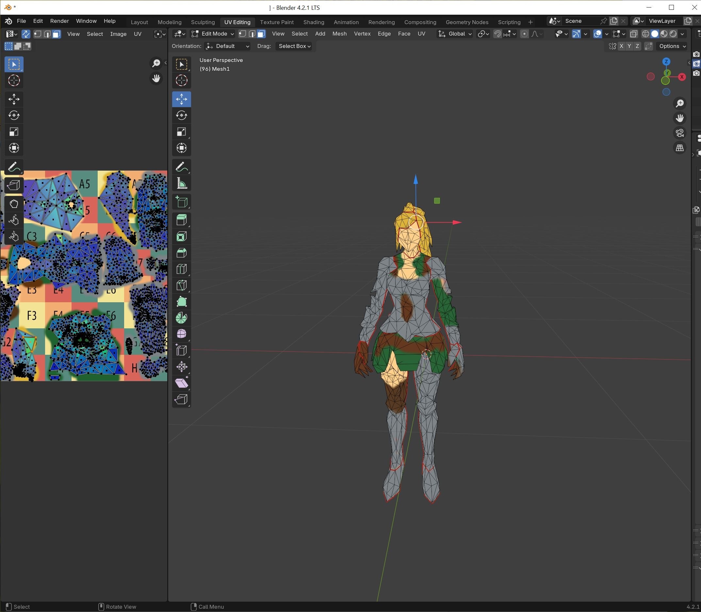
Task: Click the Z axis on navigation gizmo
Action: click(666, 62)
